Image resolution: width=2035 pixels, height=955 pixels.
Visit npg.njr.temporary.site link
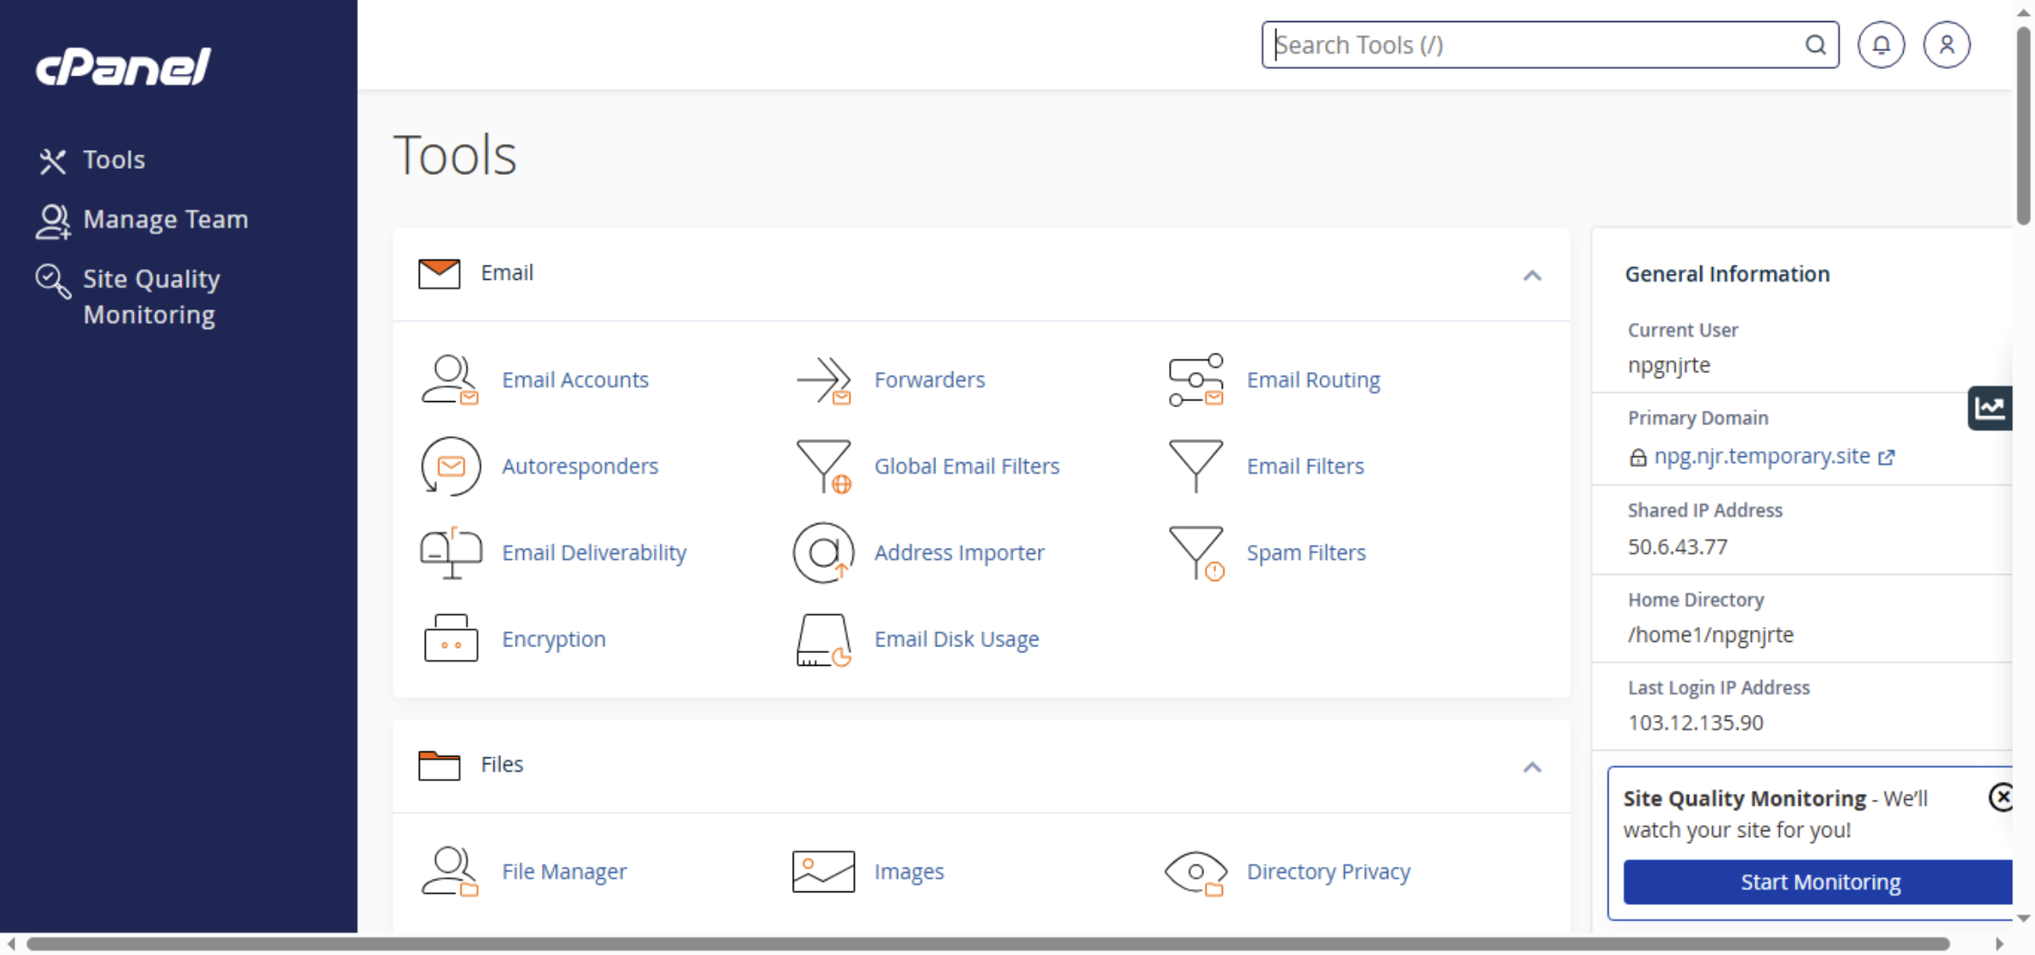click(1762, 455)
